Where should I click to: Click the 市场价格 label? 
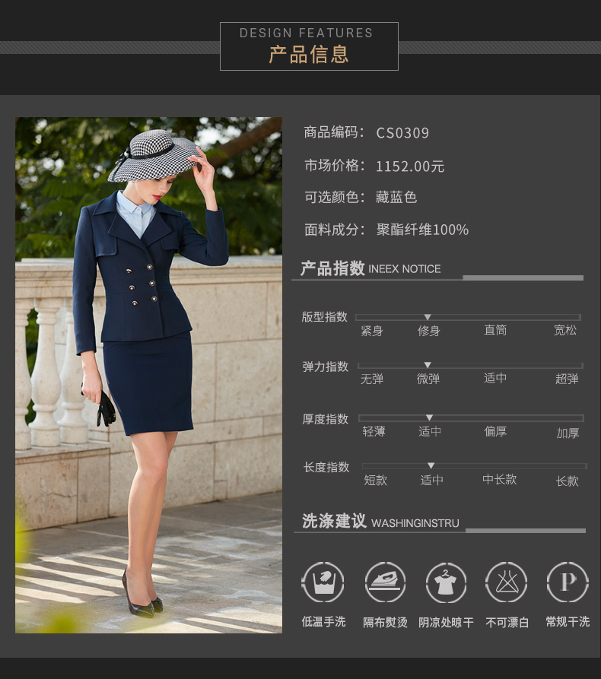click(334, 165)
